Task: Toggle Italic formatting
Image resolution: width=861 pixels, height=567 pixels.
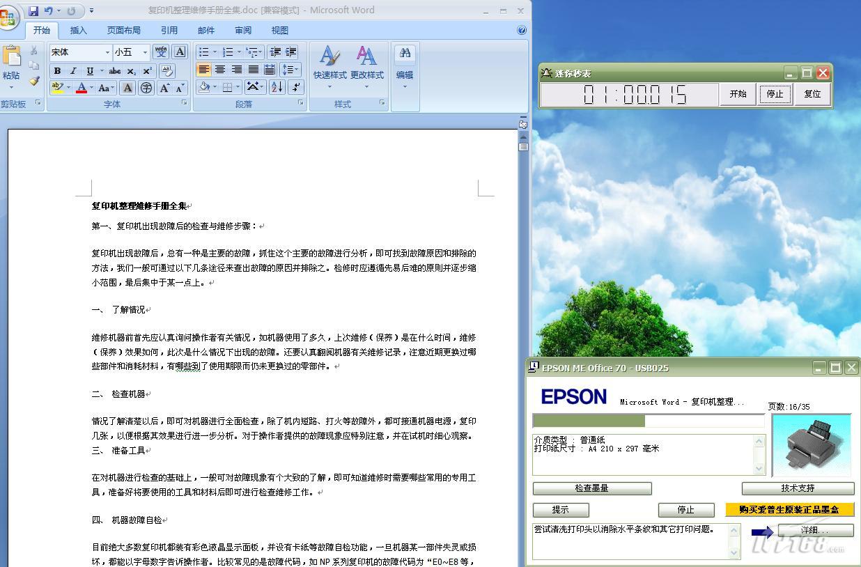Action: 73,70
